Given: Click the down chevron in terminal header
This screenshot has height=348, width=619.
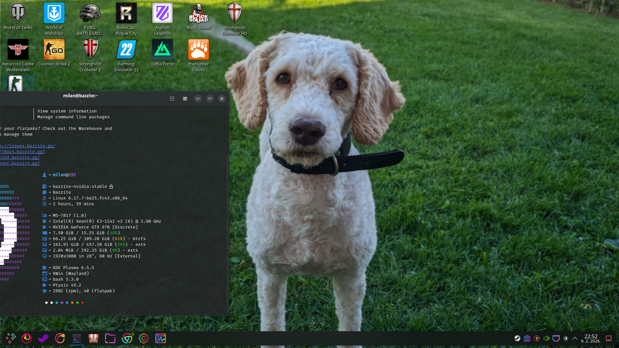Looking at the screenshot, I should (x=198, y=99).
